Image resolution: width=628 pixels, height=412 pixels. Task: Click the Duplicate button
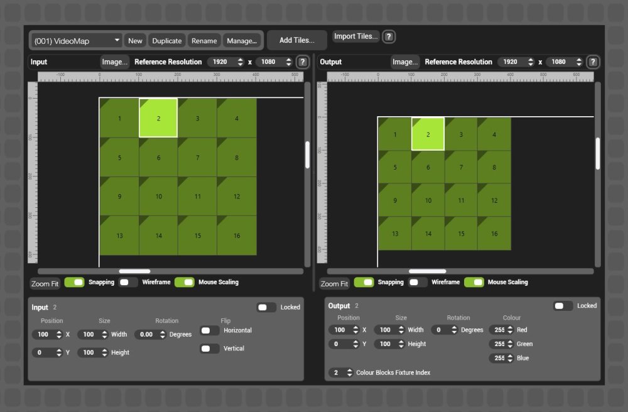click(x=166, y=41)
